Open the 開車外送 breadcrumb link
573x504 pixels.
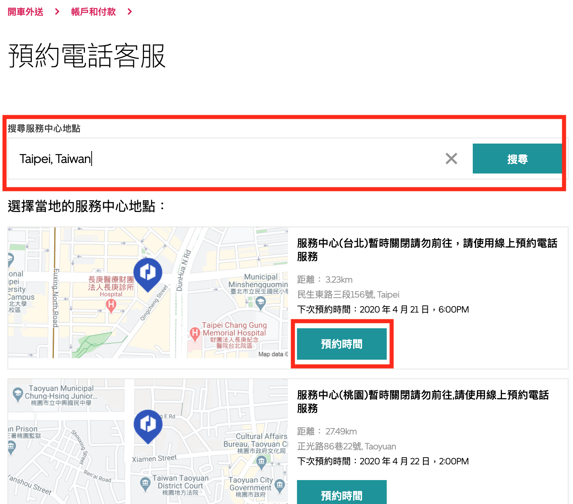click(x=24, y=12)
